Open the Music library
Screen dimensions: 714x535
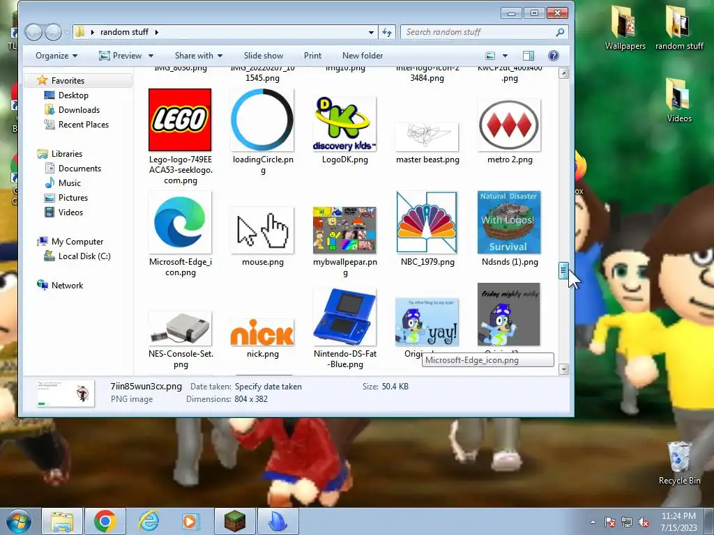[69, 183]
